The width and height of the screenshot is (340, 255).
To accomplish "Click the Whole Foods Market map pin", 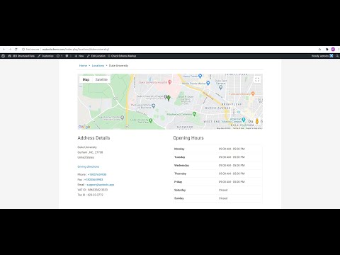I will coord(208,83).
